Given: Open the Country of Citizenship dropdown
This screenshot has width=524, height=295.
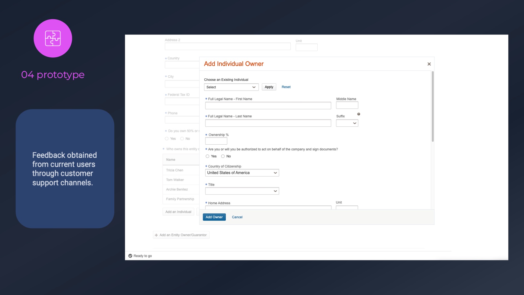Looking at the screenshot, I should (x=242, y=173).
